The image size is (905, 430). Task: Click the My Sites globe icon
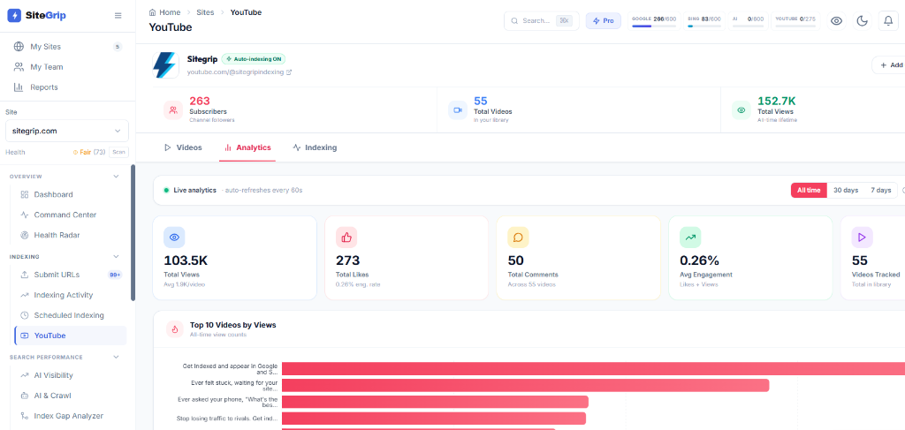pyautogui.click(x=19, y=47)
